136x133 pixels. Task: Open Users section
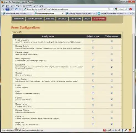click(87, 19)
